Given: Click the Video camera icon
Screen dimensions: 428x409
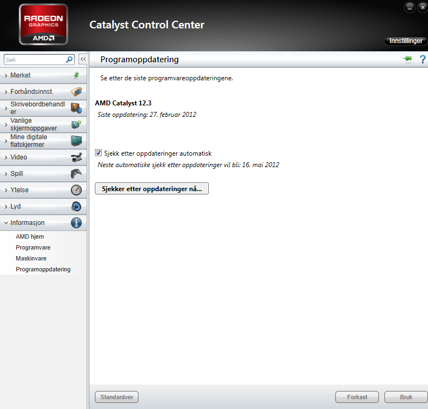Looking at the screenshot, I should (x=76, y=157).
